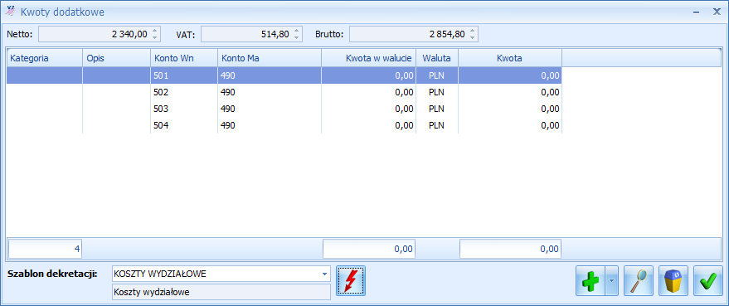Select the row with Konto Wn 502
Viewport: 729px width, 306px height.
[284, 92]
